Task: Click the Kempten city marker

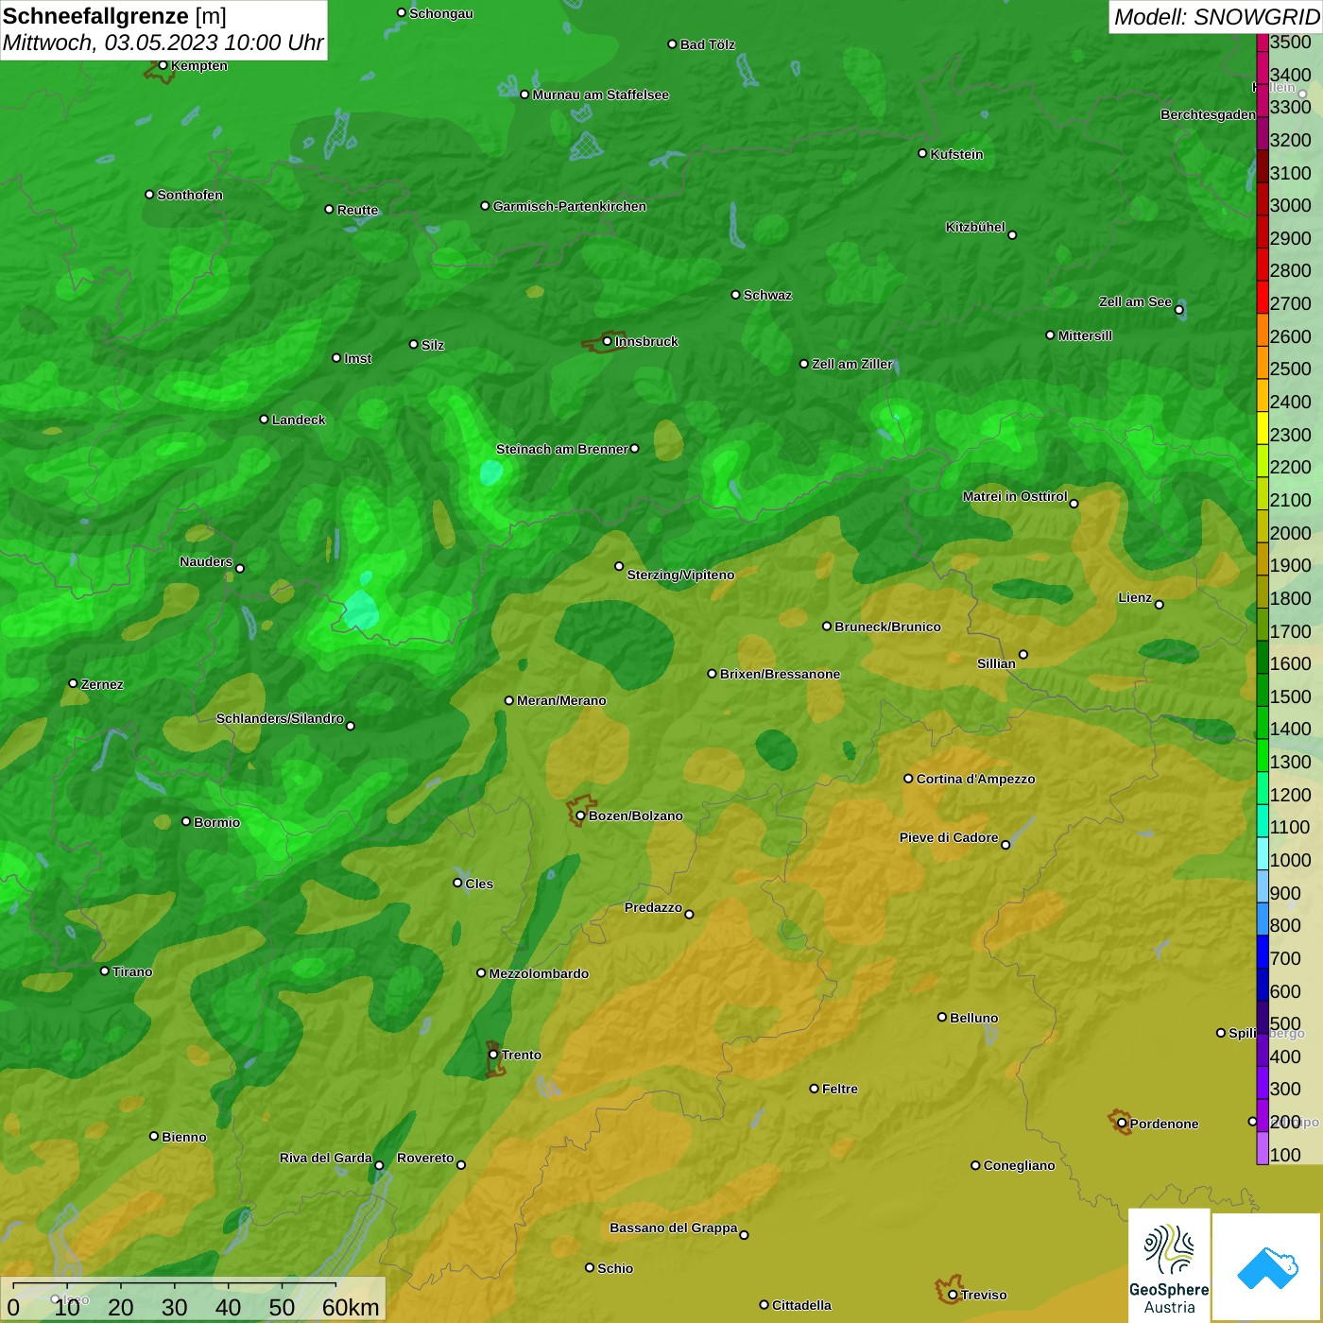Action: pos(163,65)
